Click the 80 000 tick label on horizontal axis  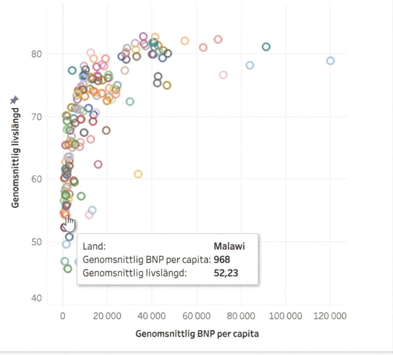pos(241,316)
